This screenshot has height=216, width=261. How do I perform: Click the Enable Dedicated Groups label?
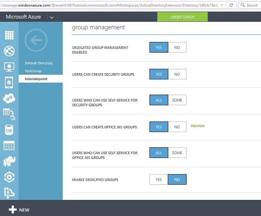95,180
